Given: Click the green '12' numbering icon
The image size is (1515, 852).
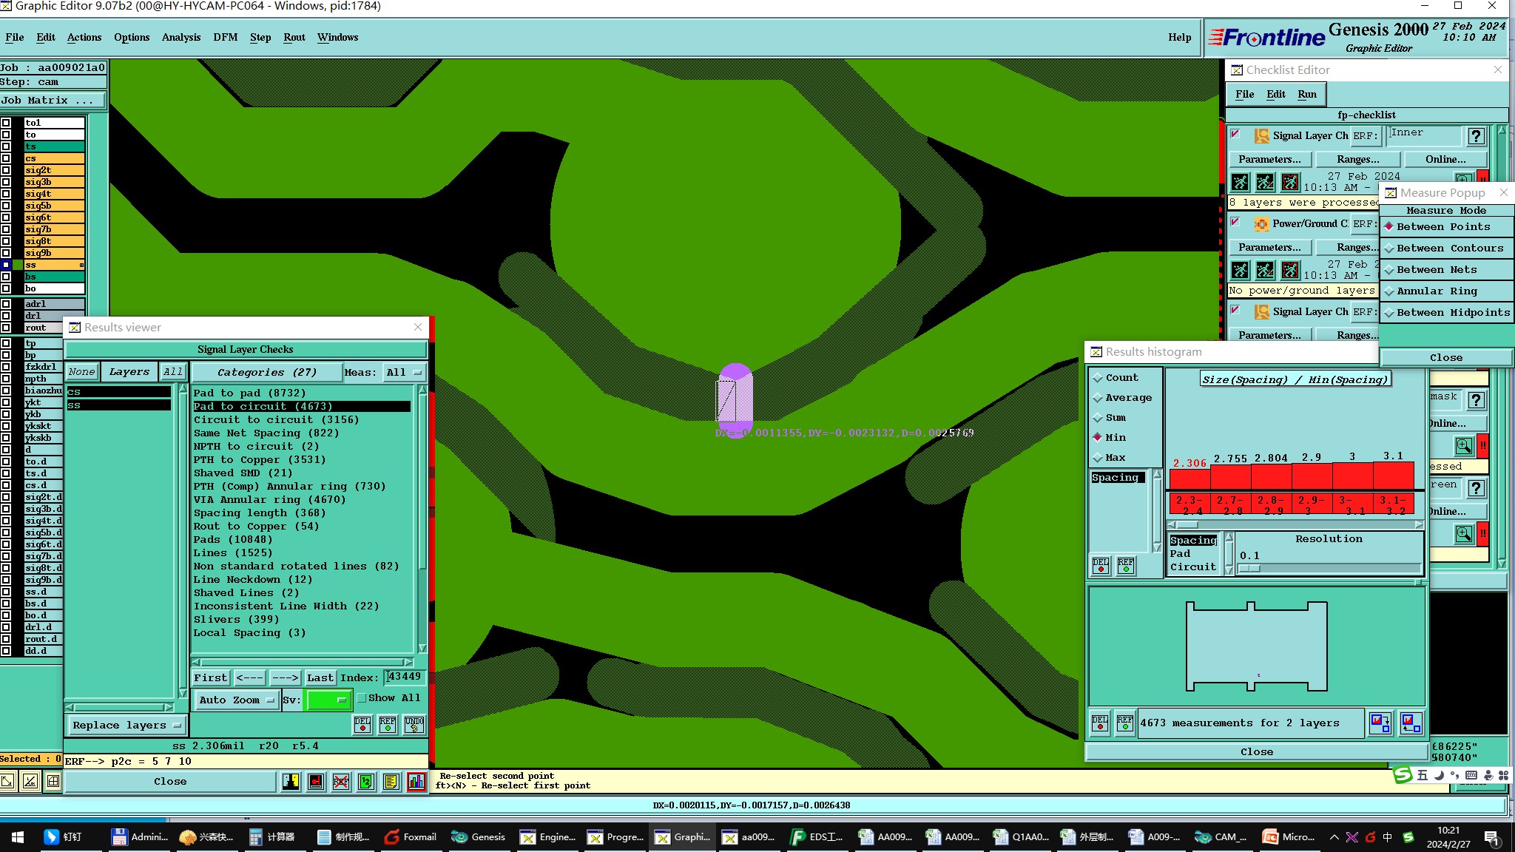Looking at the screenshot, I should (x=366, y=782).
